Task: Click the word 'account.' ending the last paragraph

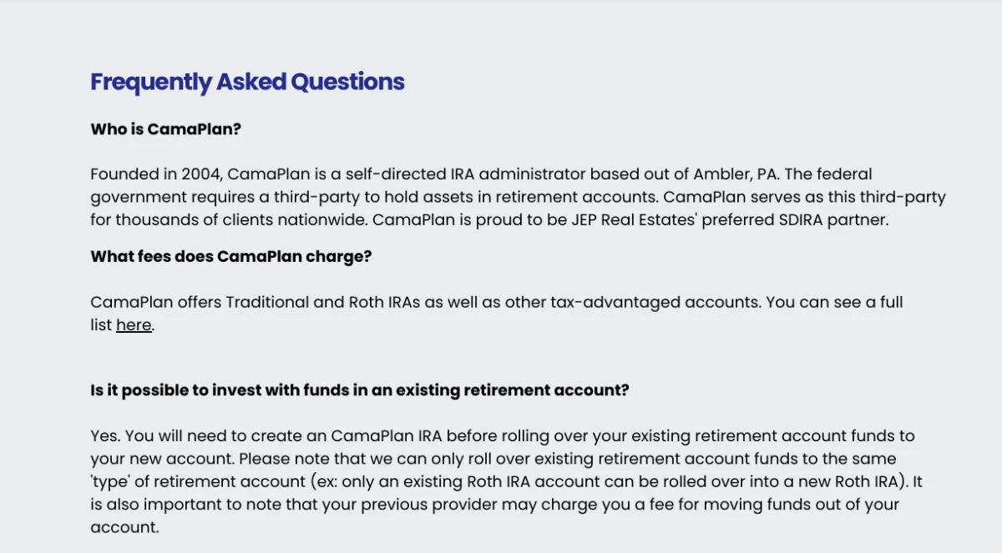Action: coord(124,528)
